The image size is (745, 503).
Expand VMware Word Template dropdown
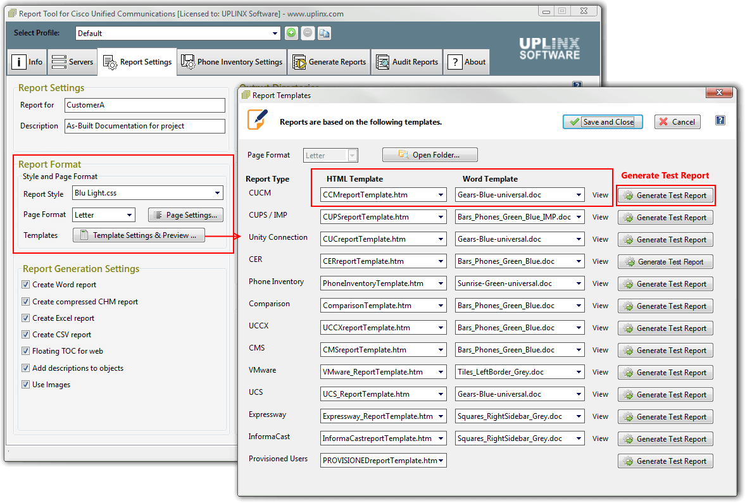tap(579, 372)
